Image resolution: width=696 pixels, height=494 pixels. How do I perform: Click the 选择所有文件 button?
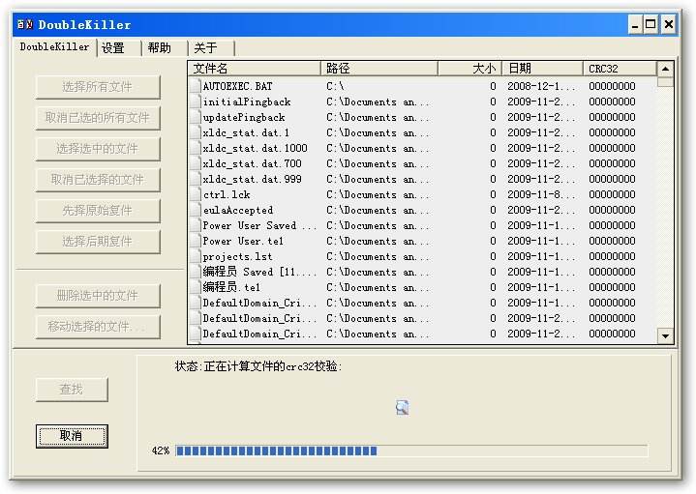98,87
